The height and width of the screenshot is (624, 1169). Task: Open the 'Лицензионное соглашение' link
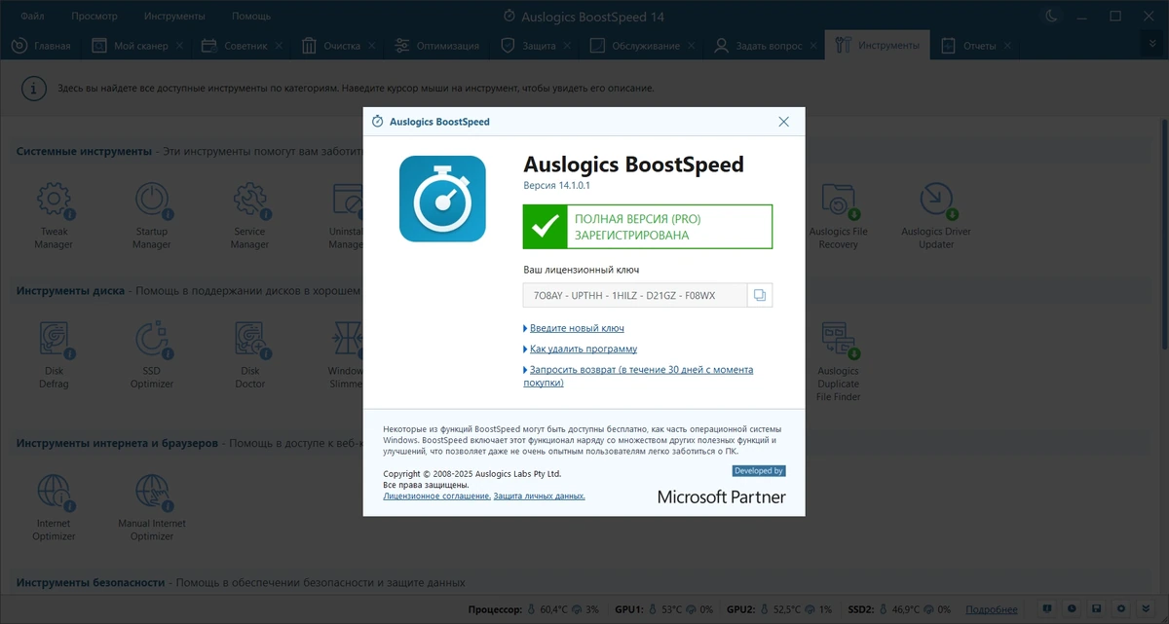pos(436,496)
